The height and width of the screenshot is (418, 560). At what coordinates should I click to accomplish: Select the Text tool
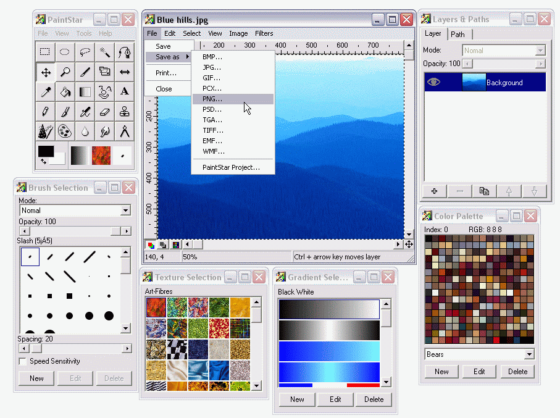coord(125,91)
